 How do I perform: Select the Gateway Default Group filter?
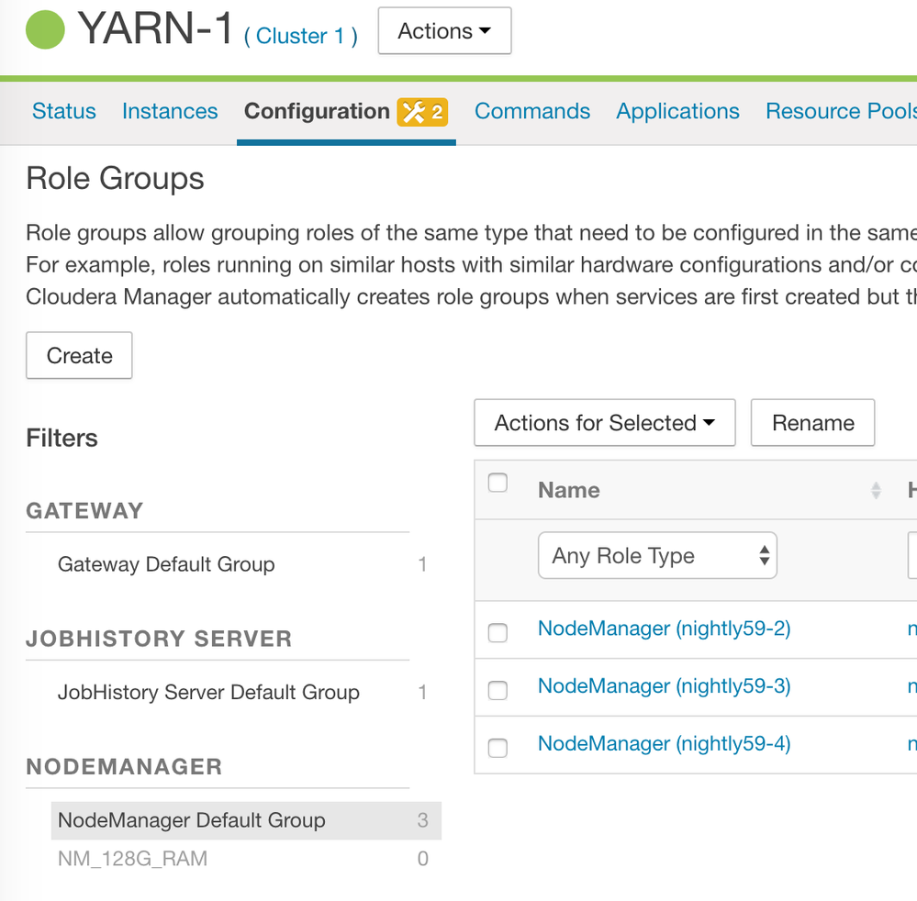click(x=166, y=564)
